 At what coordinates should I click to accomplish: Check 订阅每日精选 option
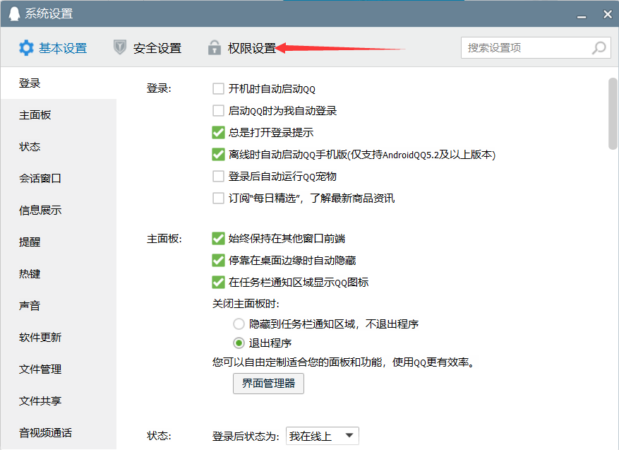click(x=218, y=198)
